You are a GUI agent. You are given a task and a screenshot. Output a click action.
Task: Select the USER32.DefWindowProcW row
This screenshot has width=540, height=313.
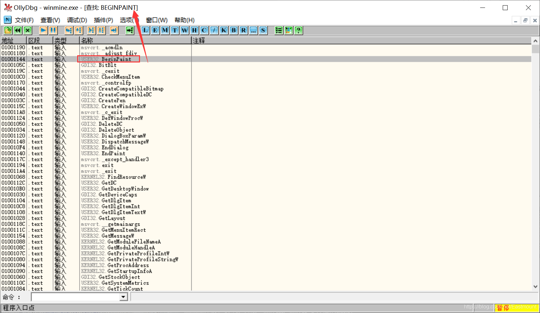point(266,118)
